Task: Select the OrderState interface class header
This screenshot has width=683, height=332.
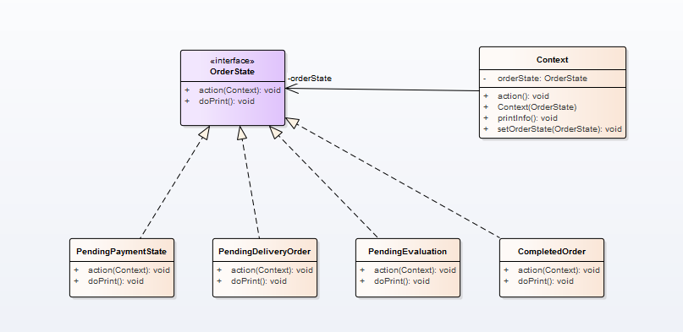Action: tap(233, 66)
